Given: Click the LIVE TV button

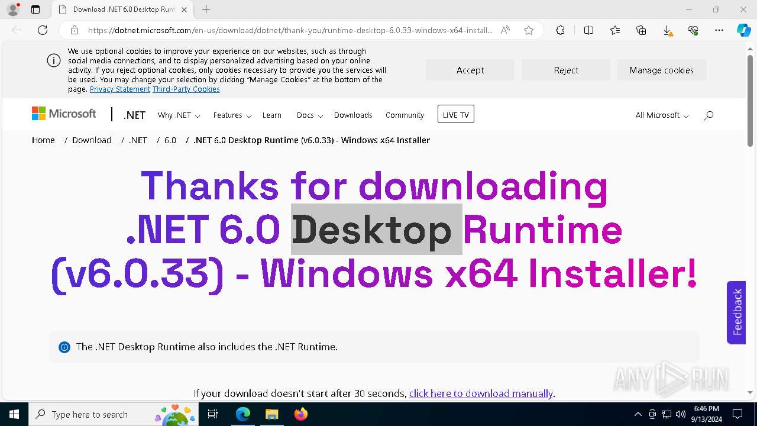Looking at the screenshot, I should (456, 114).
